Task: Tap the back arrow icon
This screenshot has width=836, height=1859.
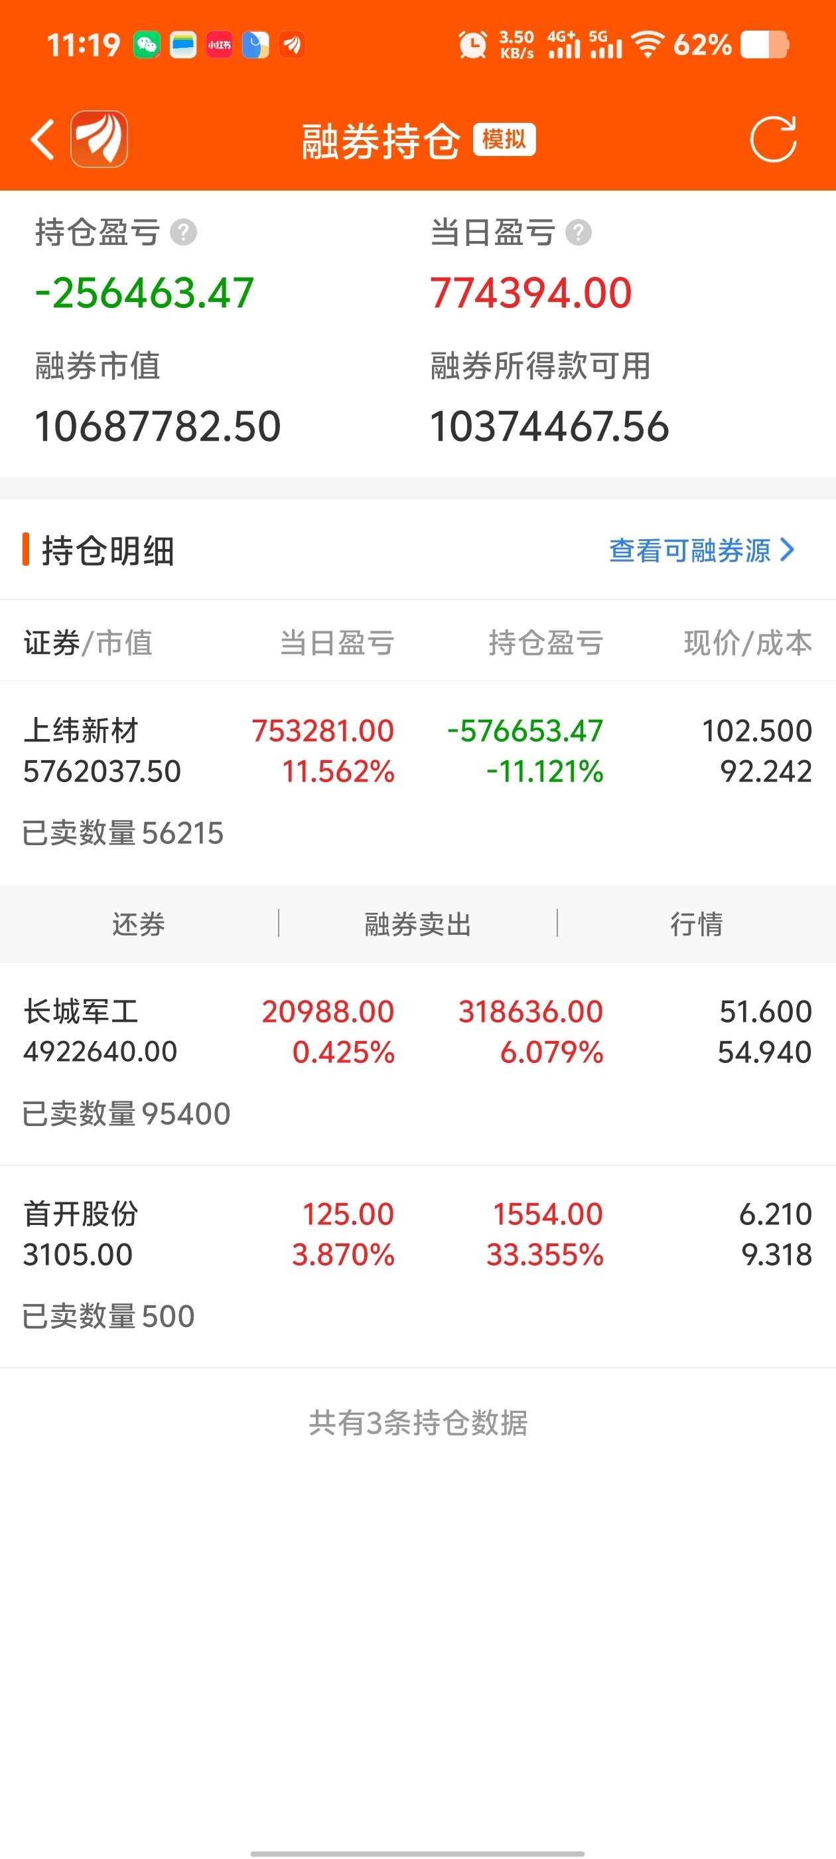Action: click(x=42, y=139)
